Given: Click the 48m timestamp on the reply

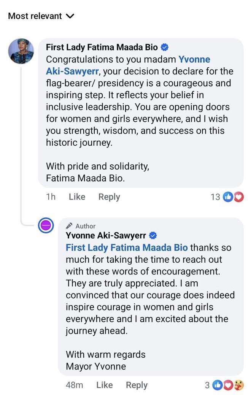Looking at the screenshot, I should tap(74, 385).
